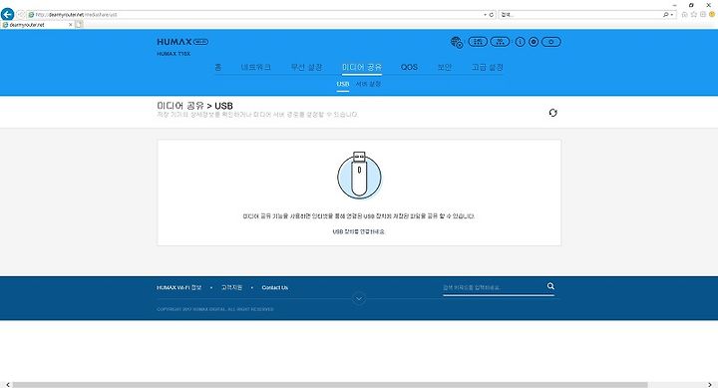Viewport: 718px width, 388px height.
Task: Select the USB sub-tab
Action: [x=343, y=84]
